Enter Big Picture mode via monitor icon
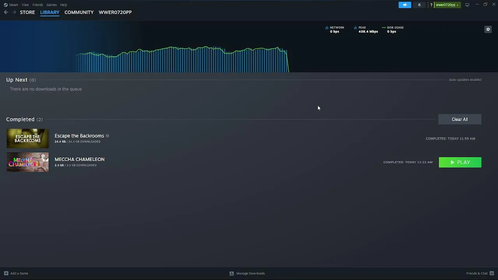 (x=467, y=5)
